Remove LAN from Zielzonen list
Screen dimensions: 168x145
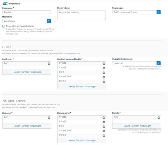(x=49, y=118)
